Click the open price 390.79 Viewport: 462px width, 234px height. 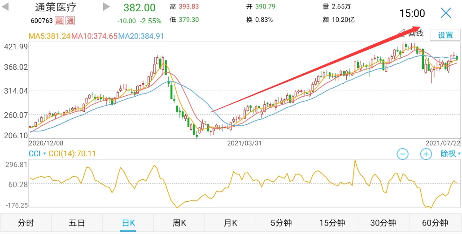pos(265,6)
